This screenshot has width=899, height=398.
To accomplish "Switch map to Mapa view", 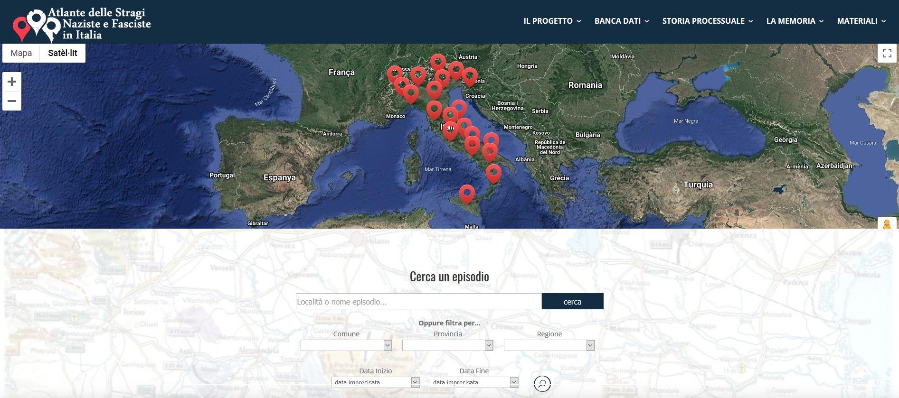I will (21, 53).
